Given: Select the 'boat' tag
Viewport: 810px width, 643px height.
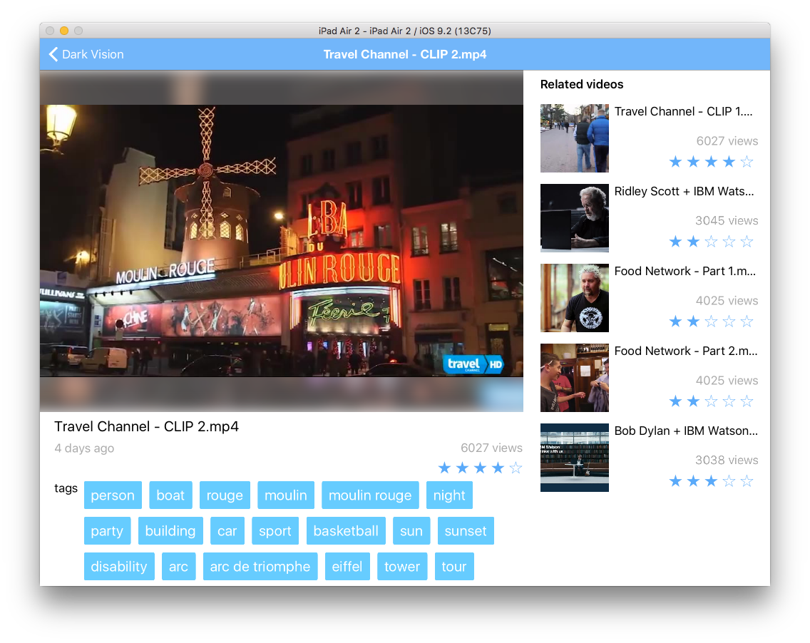Looking at the screenshot, I should pyautogui.click(x=170, y=495).
